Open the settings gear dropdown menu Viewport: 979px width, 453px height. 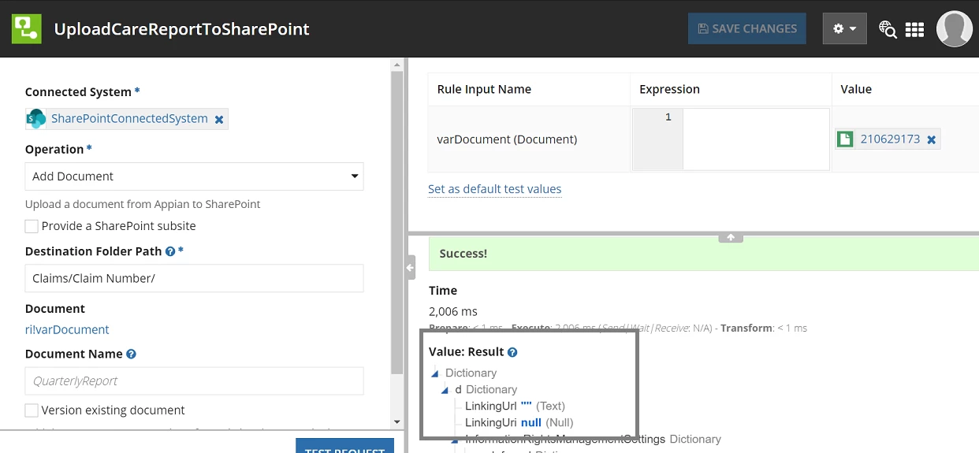coord(844,28)
